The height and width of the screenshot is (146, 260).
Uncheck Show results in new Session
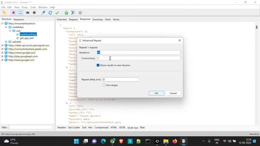[x=98, y=65]
